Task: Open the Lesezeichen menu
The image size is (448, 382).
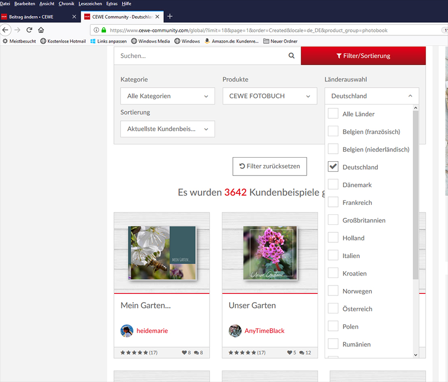Action: [x=90, y=3]
